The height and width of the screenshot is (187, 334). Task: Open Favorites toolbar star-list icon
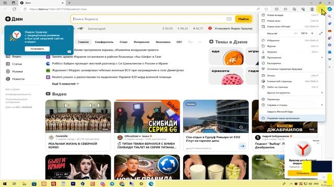(x=285, y=9)
